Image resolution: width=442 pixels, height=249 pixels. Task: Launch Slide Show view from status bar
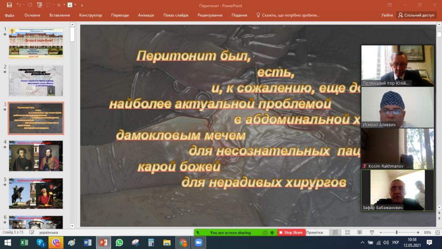pyautogui.click(x=372, y=233)
